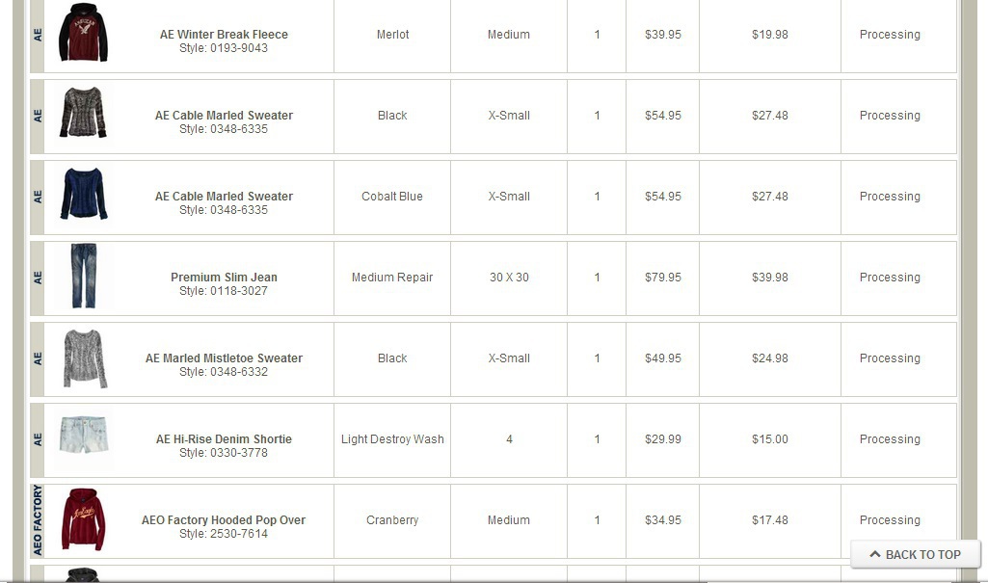Image resolution: width=988 pixels, height=583 pixels.
Task: Click the $19.98 price for Winter Break Fleece
Action: pyautogui.click(x=770, y=35)
